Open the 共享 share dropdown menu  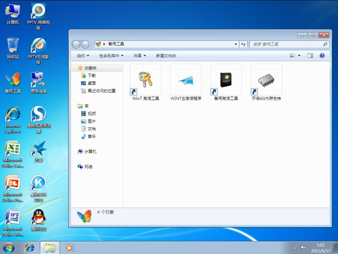[140, 56]
